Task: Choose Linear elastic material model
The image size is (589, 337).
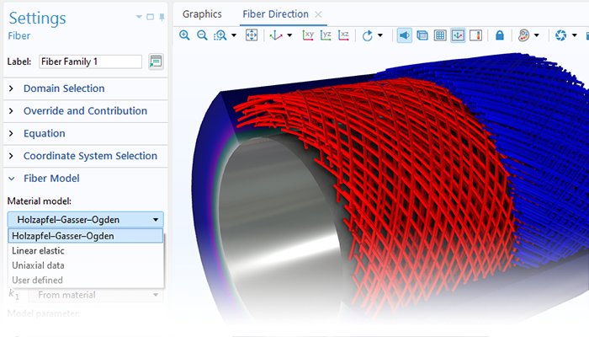Action: tap(86, 250)
